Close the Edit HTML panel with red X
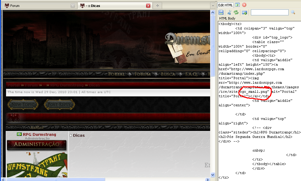The width and height of the screenshot is (301, 181). (x=244, y=5)
